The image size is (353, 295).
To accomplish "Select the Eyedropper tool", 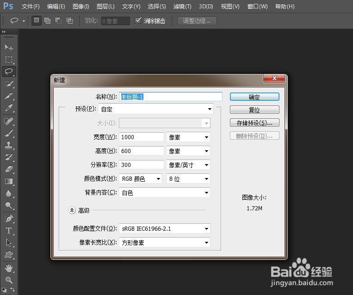I will coord(9,108).
